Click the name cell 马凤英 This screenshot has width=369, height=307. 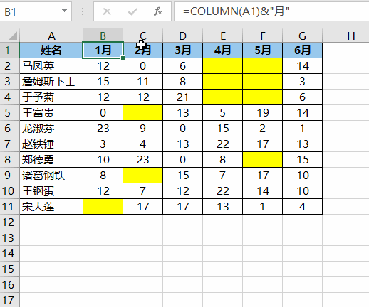51,66
